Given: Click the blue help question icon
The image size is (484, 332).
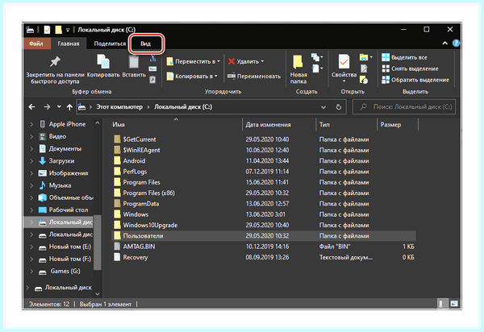Looking at the screenshot, I should (x=456, y=44).
